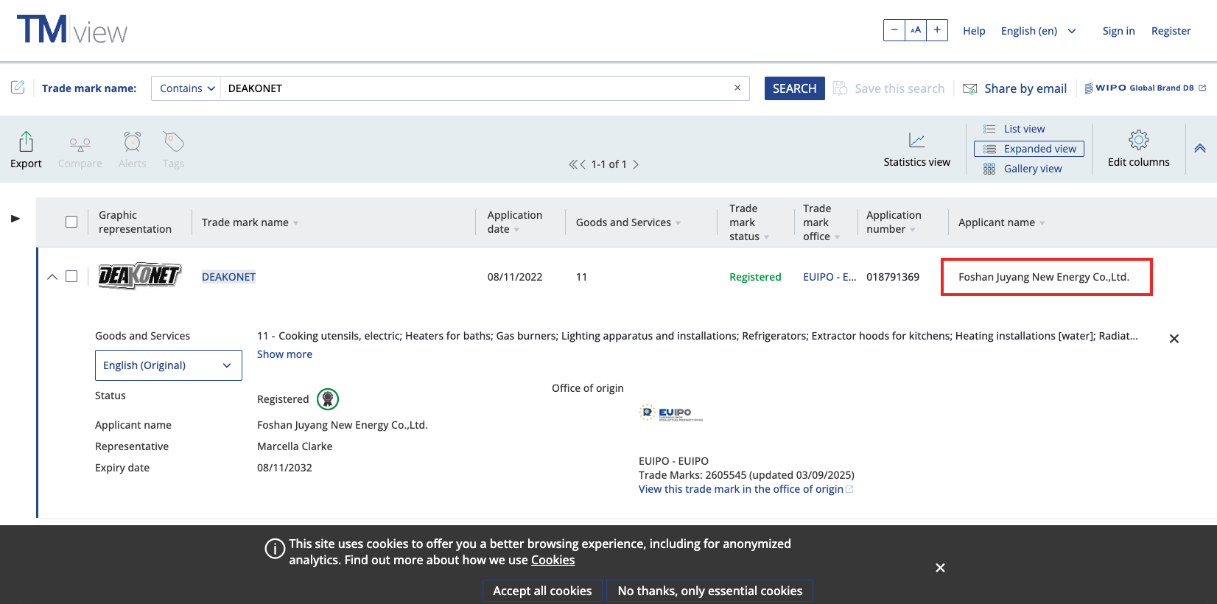Screen dimensions: 1217x604
Task: Click the Compare scales icon
Action: [80, 143]
